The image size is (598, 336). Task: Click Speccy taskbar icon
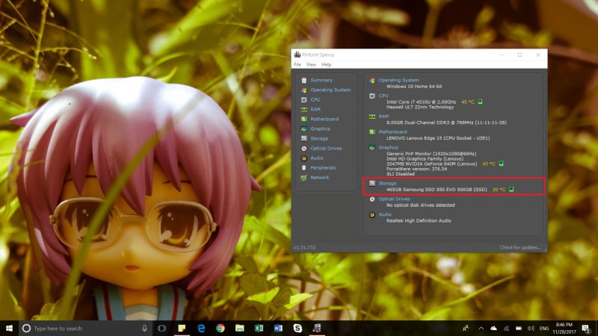click(x=316, y=328)
